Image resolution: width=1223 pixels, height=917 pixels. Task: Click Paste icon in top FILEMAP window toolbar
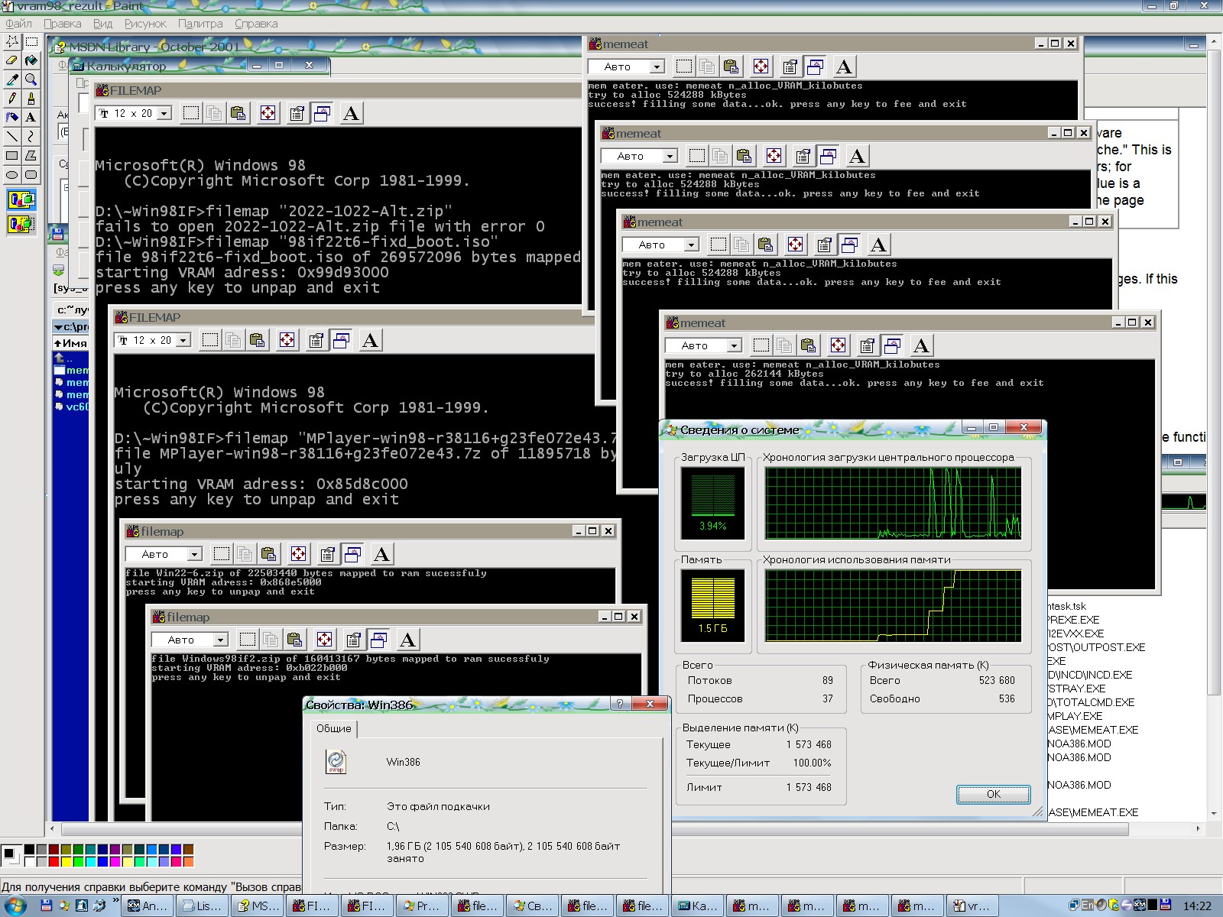click(x=238, y=113)
